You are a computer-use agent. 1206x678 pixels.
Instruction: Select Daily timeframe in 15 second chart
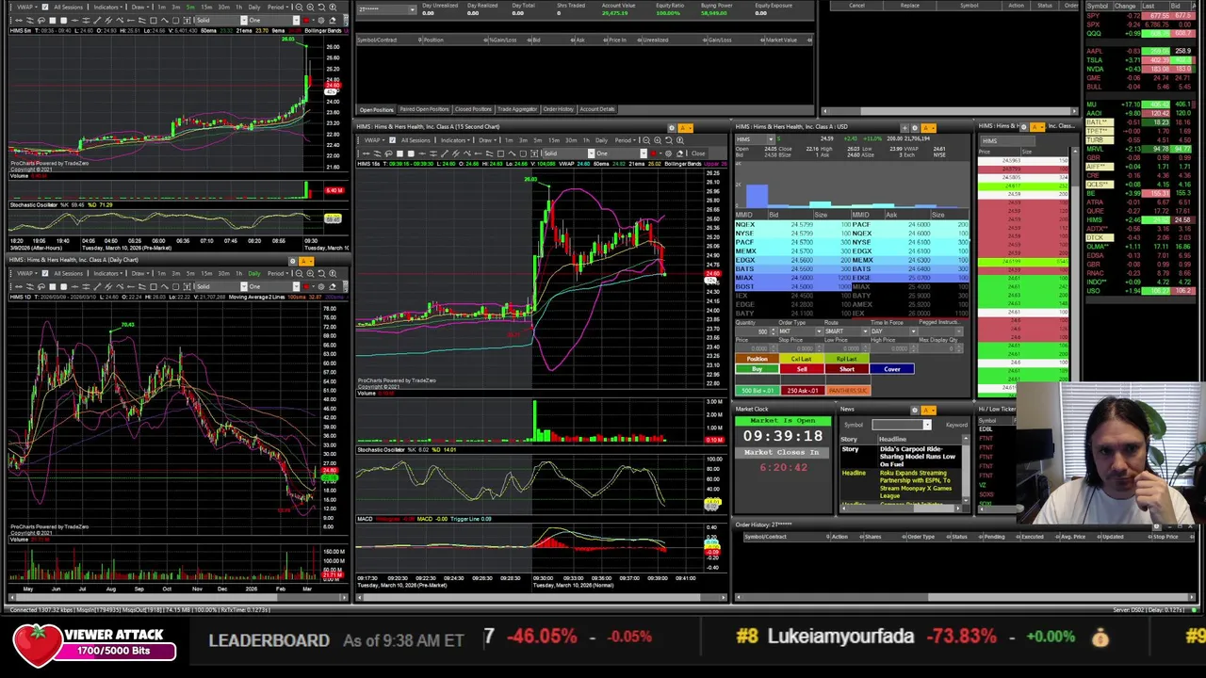click(x=601, y=140)
